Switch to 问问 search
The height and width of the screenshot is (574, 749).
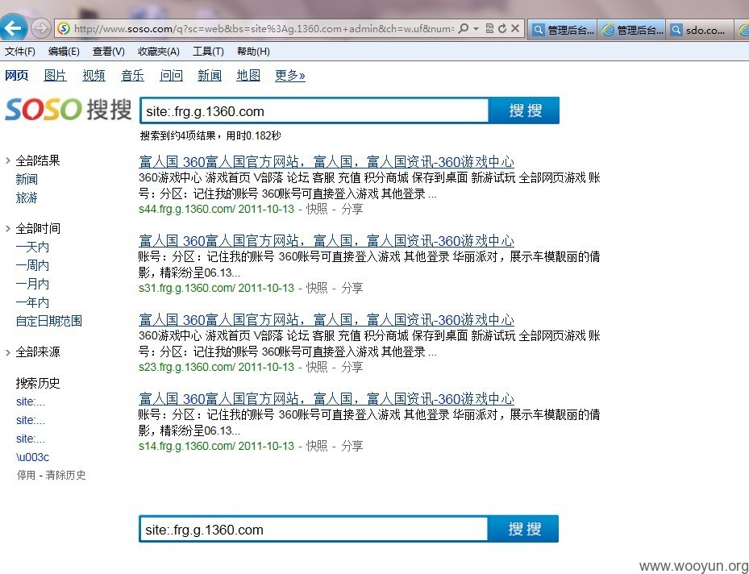171,76
